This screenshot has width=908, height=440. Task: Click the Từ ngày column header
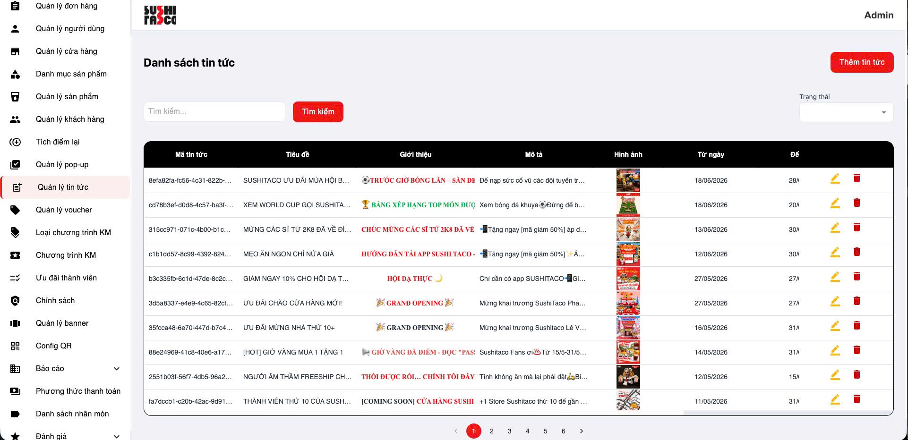tap(711, 154)
